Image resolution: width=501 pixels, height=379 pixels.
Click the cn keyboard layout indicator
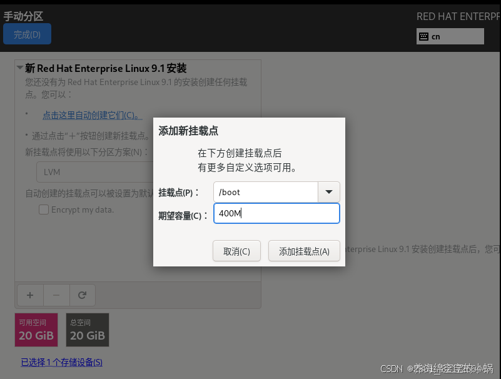450,36
